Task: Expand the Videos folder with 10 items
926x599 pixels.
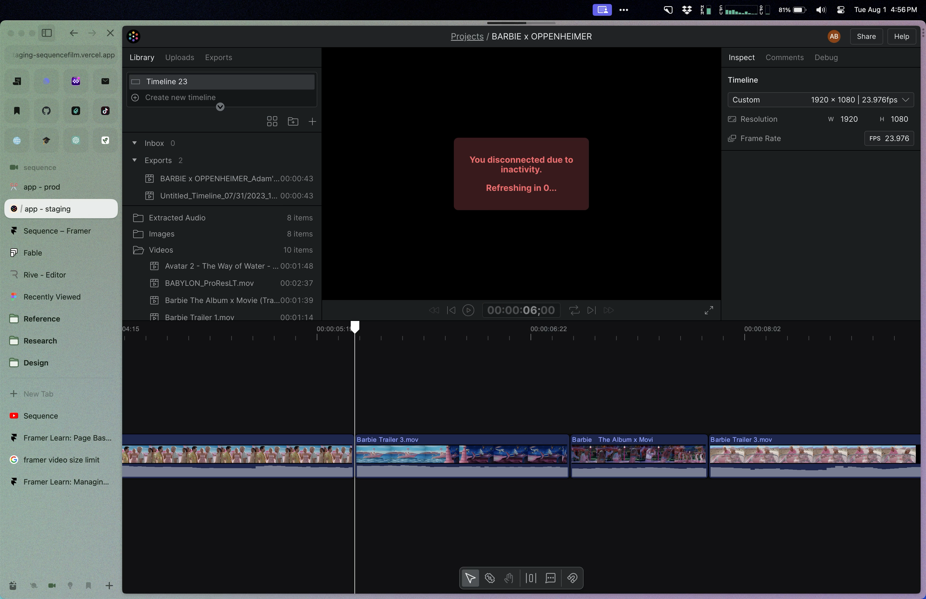Action: pyautogui.click(x=138, y=250)
